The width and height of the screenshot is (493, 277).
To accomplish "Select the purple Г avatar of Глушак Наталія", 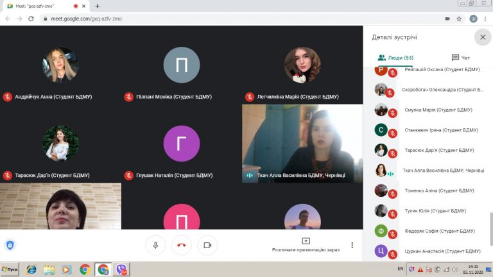I will click(182, 144).
